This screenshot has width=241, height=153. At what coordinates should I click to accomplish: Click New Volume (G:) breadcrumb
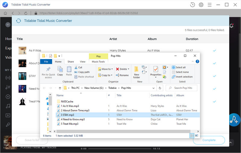point(94,88)
